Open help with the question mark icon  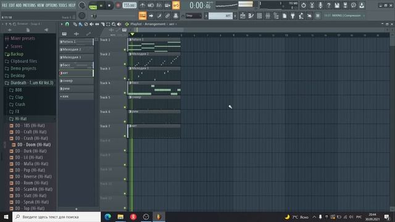click(328, 5)
